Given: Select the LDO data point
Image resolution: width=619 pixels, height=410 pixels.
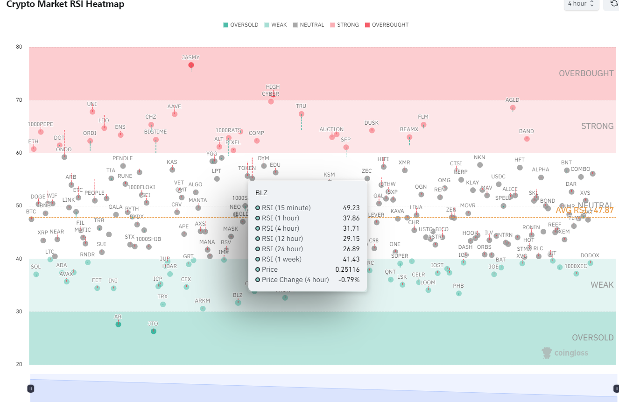Looking at the screenshot, I should pyautogui.click(x=104, y=128).
